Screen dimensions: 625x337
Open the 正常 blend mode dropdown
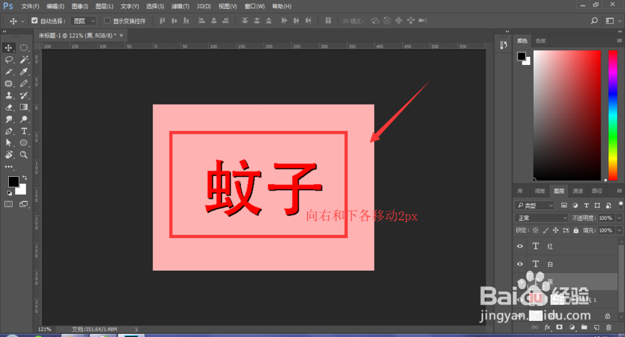coord(541,218)
